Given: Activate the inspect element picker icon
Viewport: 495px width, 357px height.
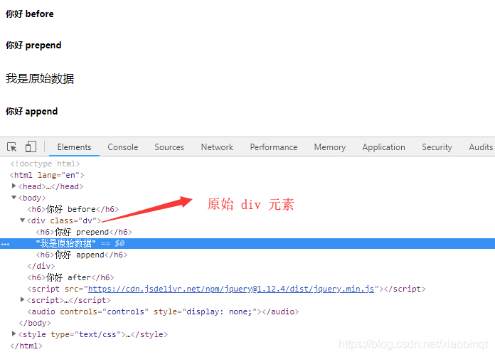Looking at the screenshot, I should pos(12,147).
